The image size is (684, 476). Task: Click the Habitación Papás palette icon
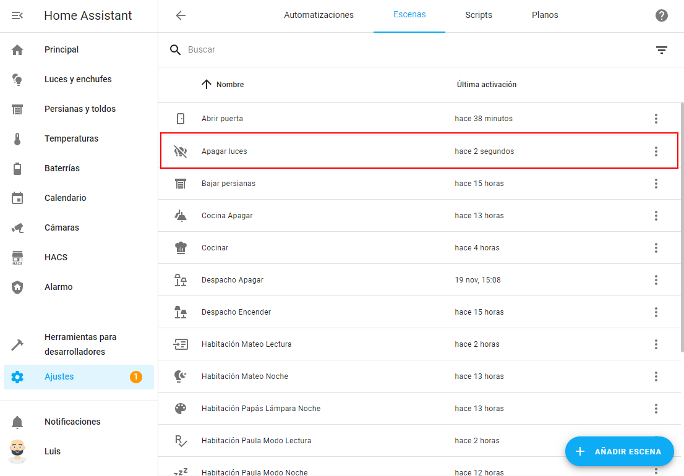(x=181, y=409)
